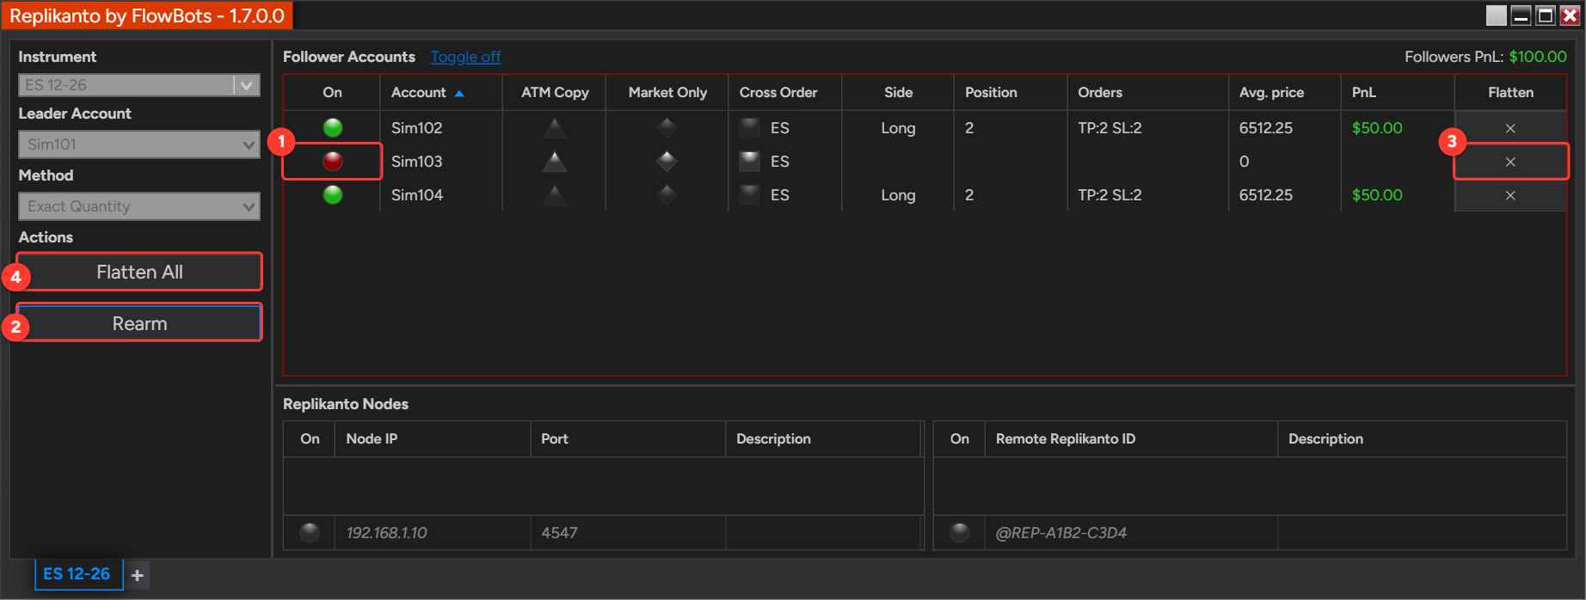The width and height of the screenshot is (1586, 600).
Task: Click the Sim104 PnL $50.00
Action: [1377, 195]
